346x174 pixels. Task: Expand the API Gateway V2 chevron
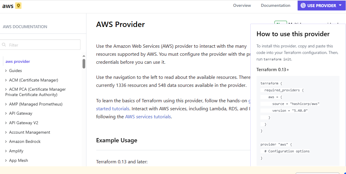[6, 123]
